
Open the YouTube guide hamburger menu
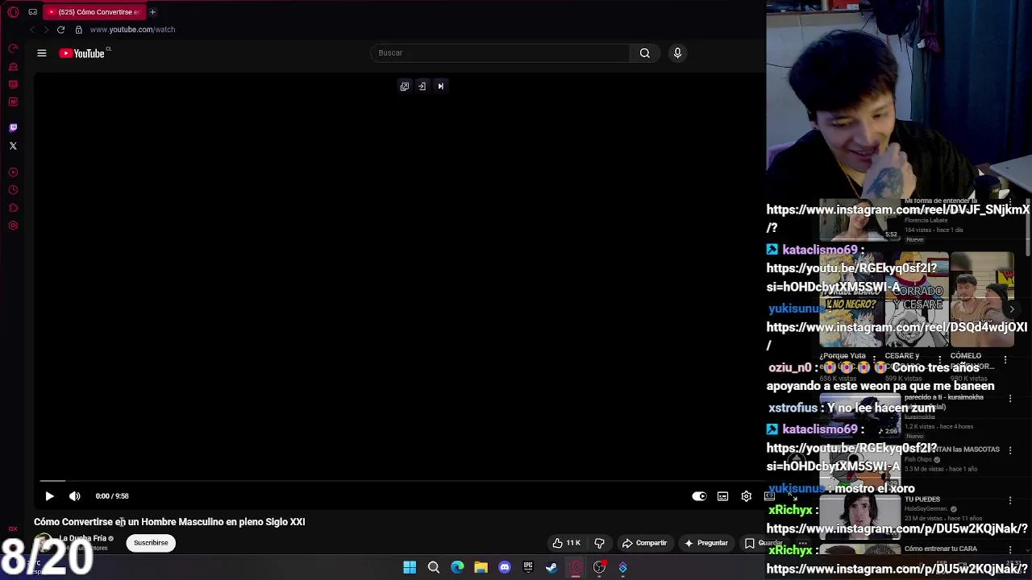(x=42, y=53)
